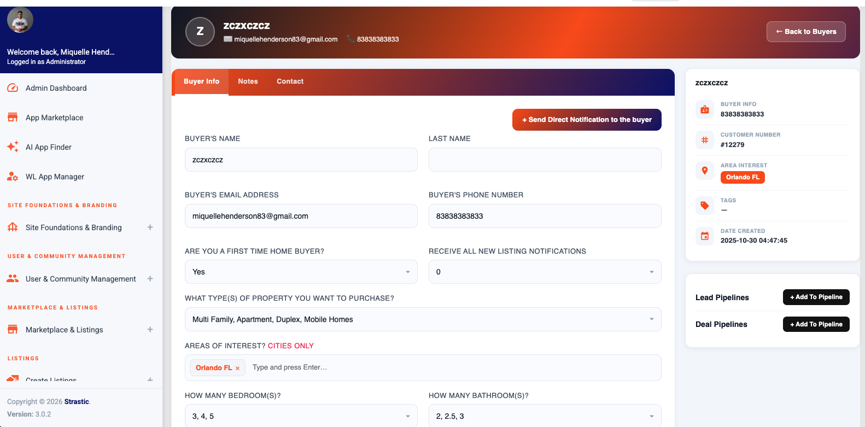Go Back to Buyers
This screenshot has height=427, width=865.
coord(806,32)
